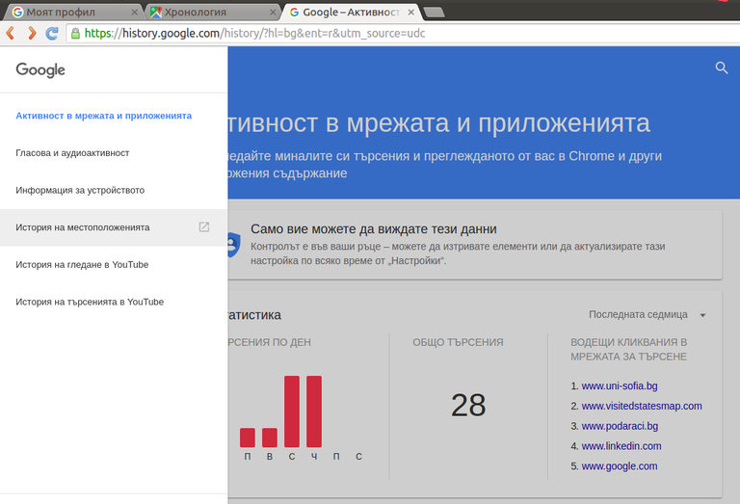Select Активност в мрежата и приложенията
The image size is (740, 504).
(104, 116)
